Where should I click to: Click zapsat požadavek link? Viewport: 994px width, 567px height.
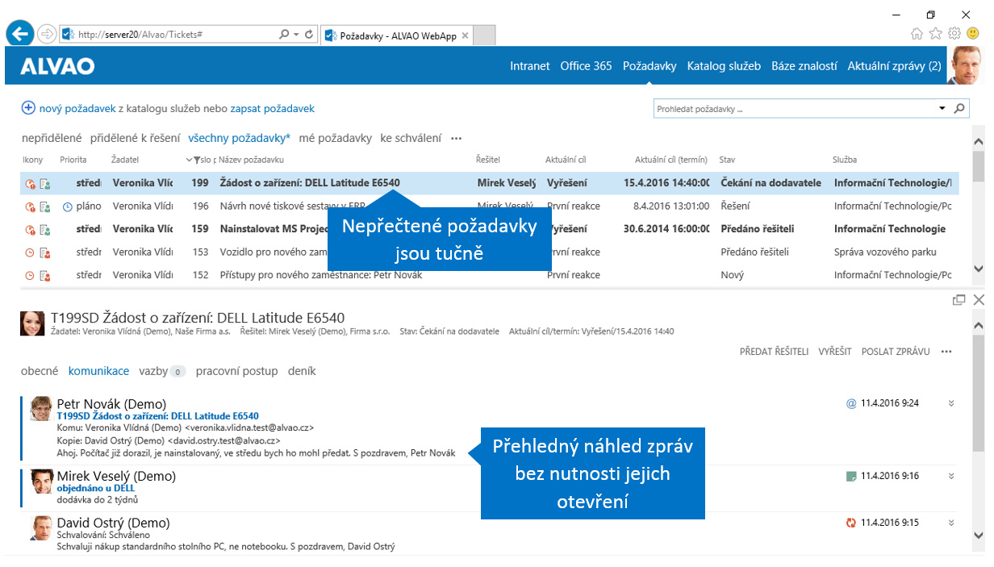272,108
